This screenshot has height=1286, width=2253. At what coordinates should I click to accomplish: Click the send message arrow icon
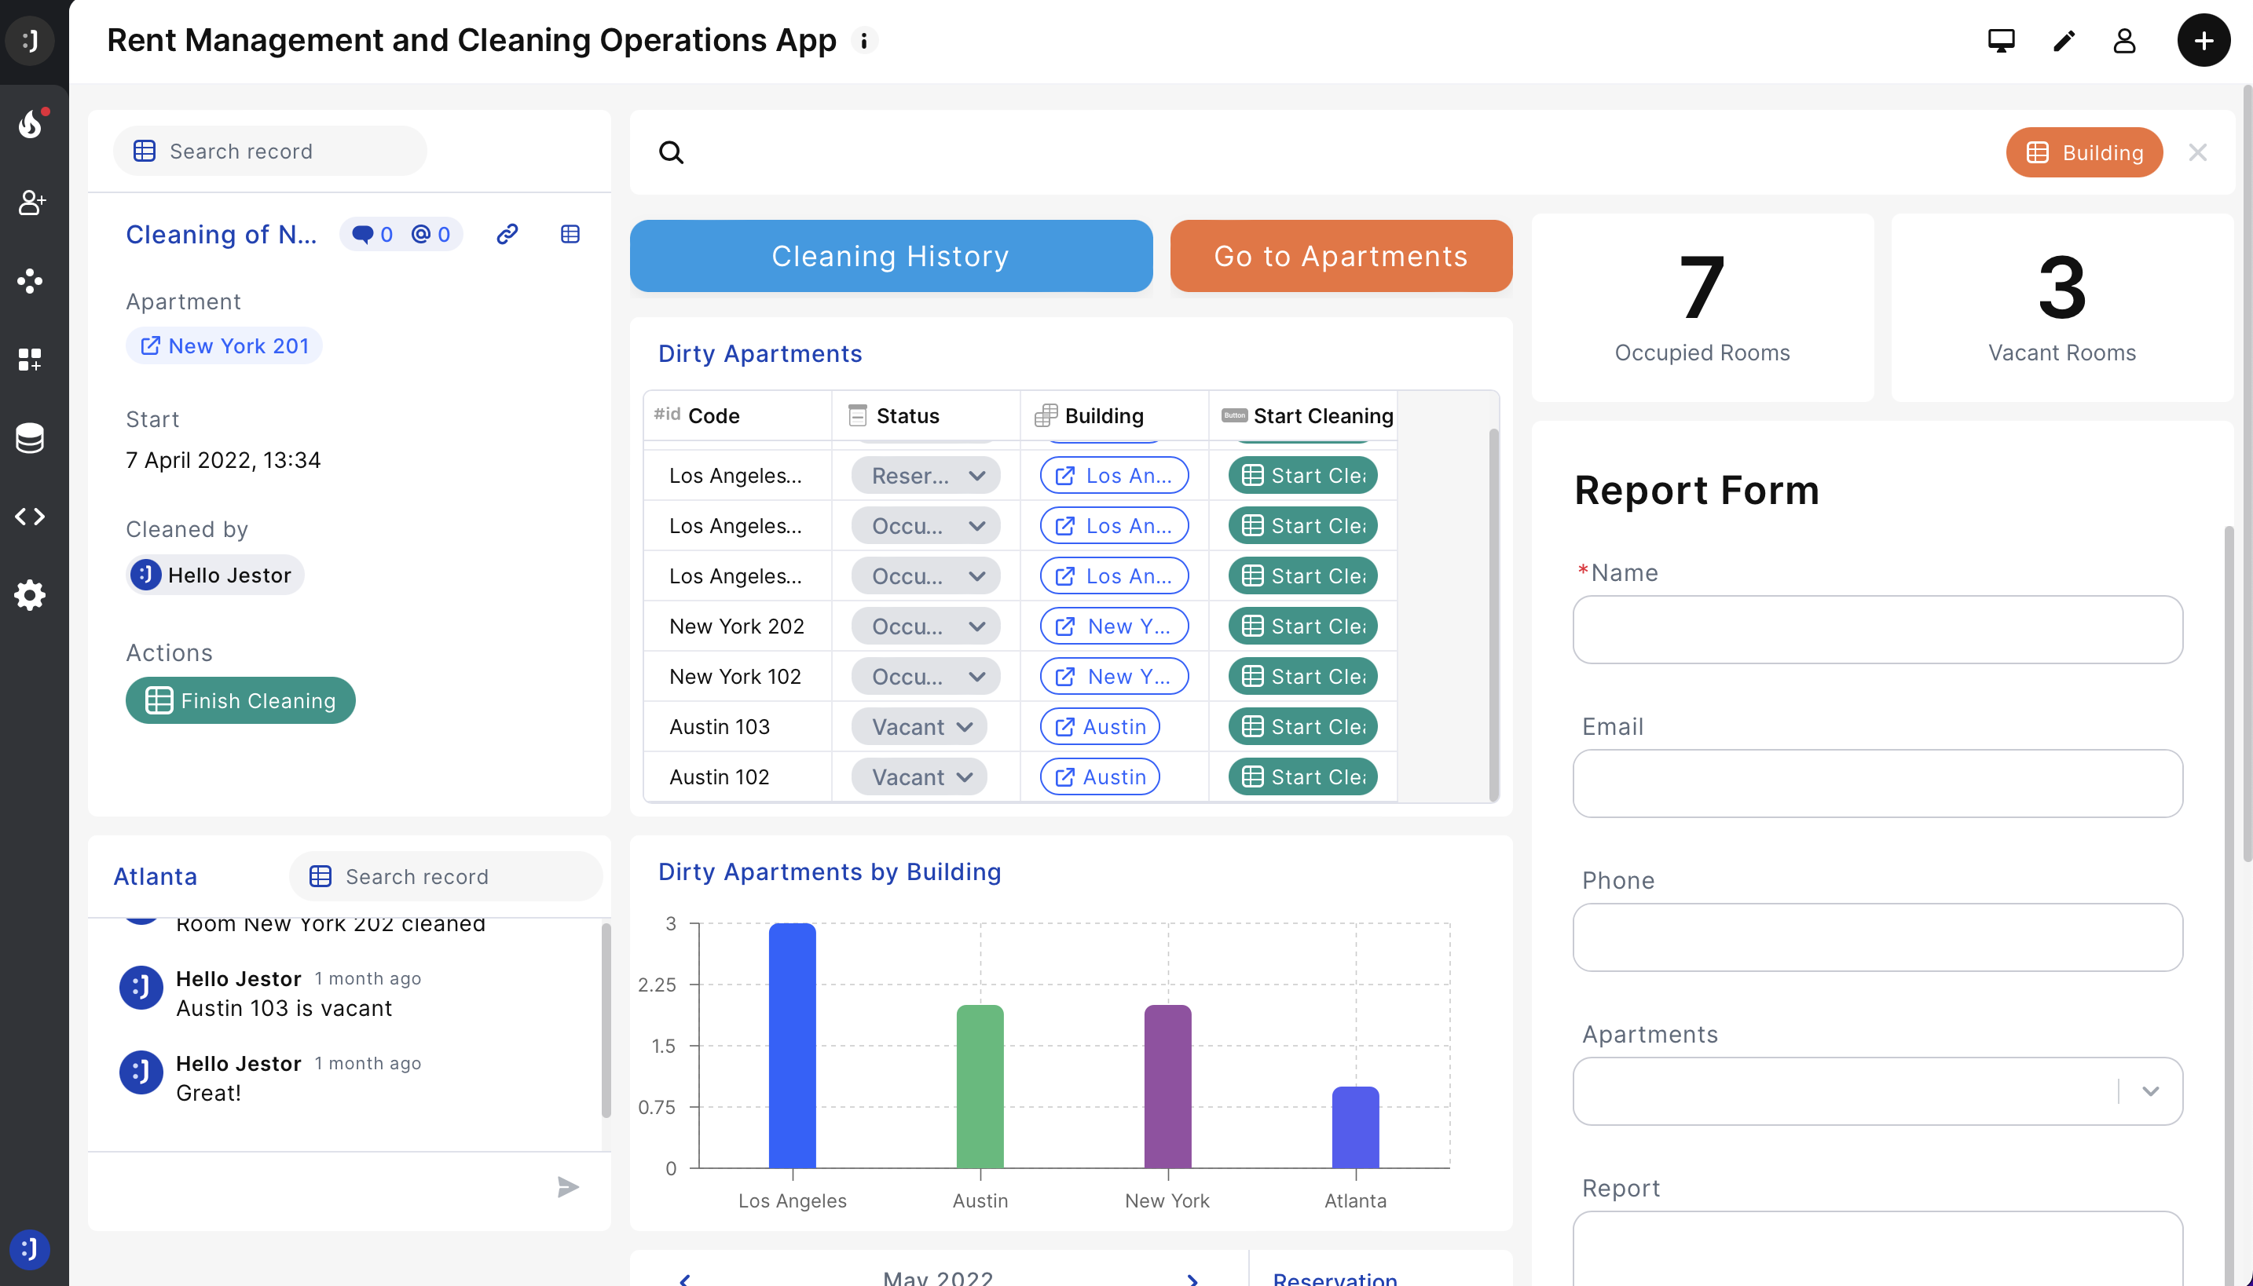coord(568,1187)
